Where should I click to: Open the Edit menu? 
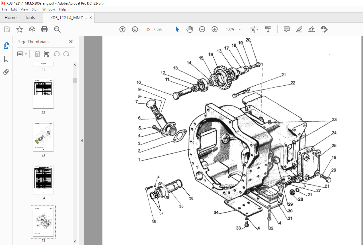click(x=14, y=9)
